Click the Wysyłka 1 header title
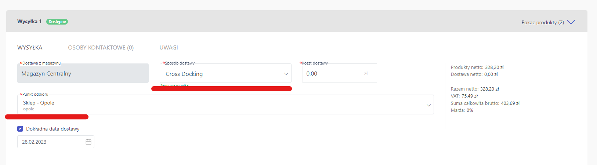 tap(29, 21)
